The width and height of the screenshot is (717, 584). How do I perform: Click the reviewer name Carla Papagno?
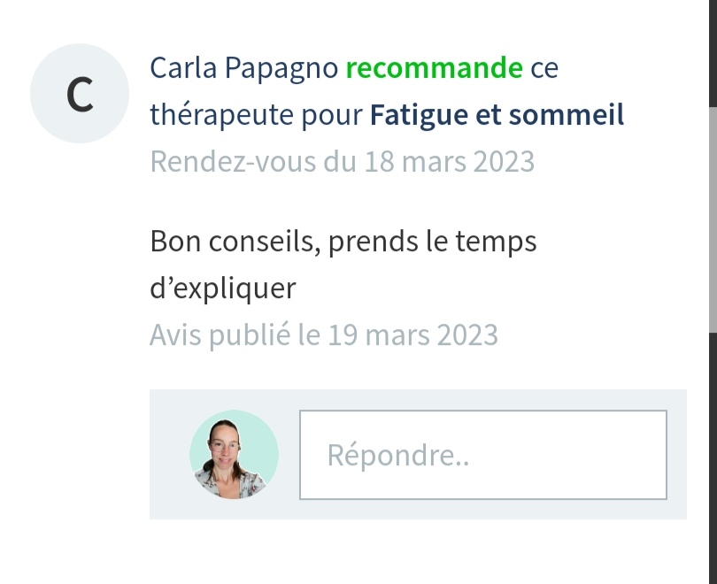tap(243, 68)
